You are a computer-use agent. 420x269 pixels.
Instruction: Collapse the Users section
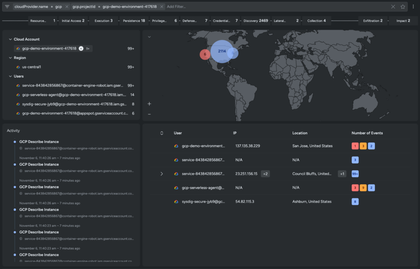pos(10,76)
